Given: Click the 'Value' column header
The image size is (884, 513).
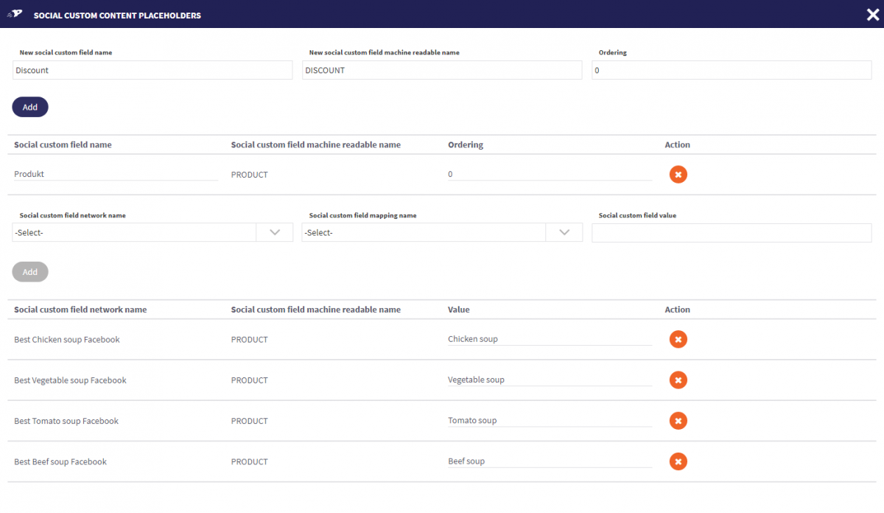Looking at the screenshot, I should point(459,310).
